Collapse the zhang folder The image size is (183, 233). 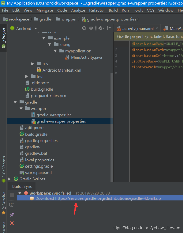(x=49, y=45)
